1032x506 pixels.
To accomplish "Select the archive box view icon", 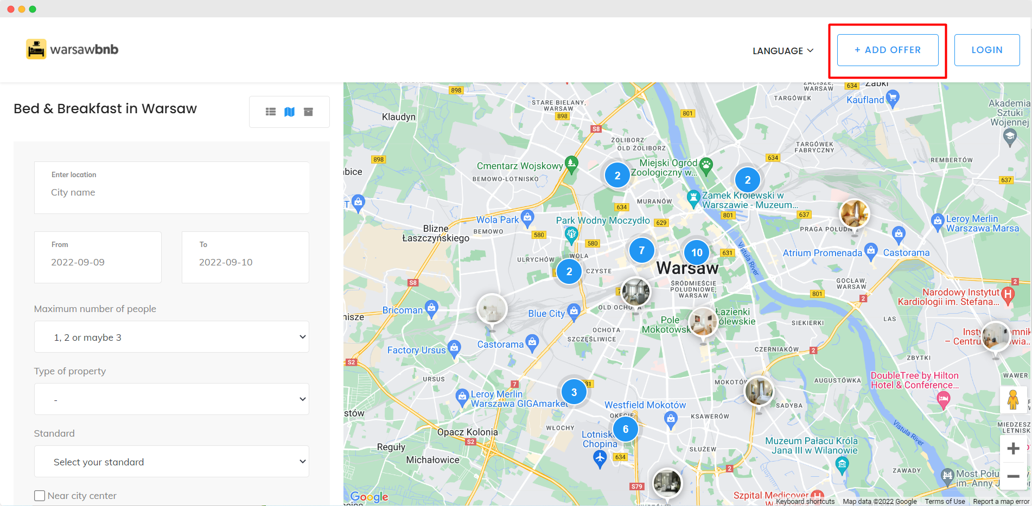I will (x=308, y=112).
